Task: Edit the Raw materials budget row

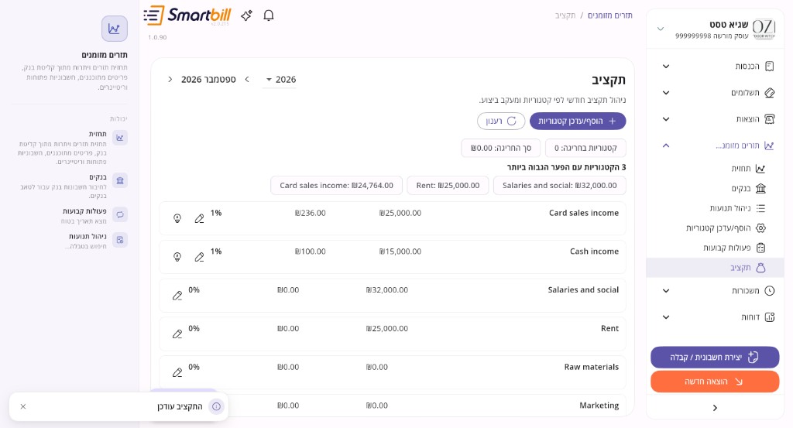Action: point(177,372)
